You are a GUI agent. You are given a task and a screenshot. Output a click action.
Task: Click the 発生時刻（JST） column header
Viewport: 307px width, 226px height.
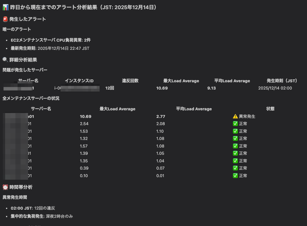pos(282,81)
